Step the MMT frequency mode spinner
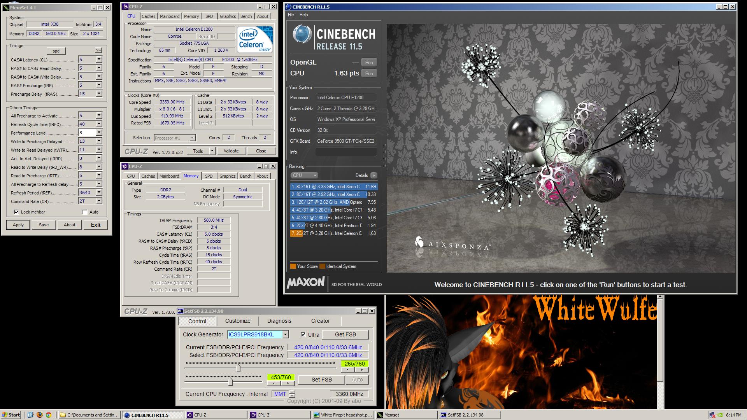The width and height of the screenshot is (747, 420). (x=292, y=394)
